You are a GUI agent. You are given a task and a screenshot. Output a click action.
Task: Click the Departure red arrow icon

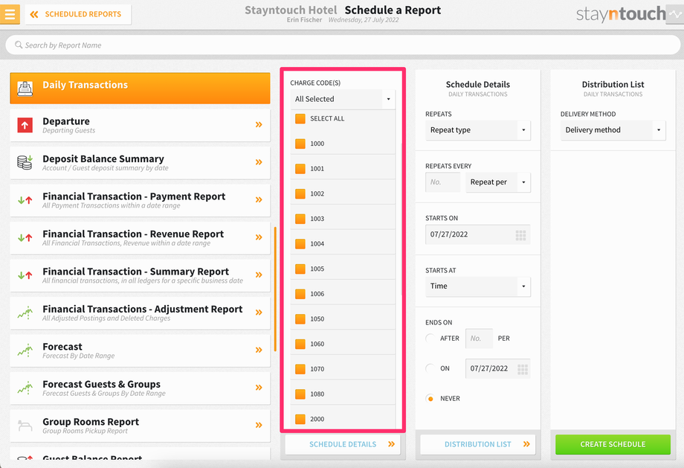pos(25,125)
